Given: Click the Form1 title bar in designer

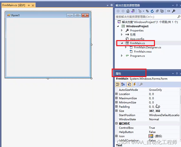Looking at the screenshot, I should pyautogui.click(x=38, y=15).
